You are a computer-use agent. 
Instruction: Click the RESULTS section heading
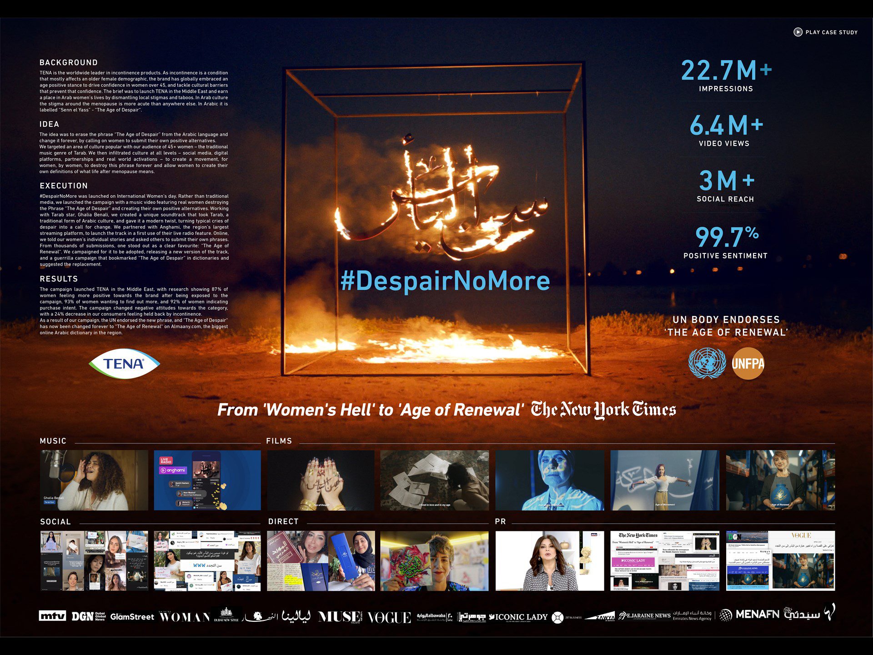59,279
